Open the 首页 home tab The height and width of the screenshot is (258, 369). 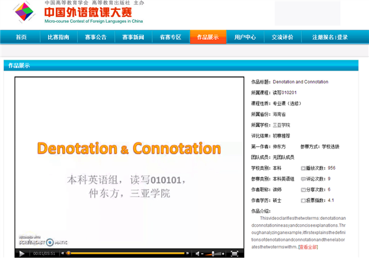pyautogui.click(x=22, y=37)
